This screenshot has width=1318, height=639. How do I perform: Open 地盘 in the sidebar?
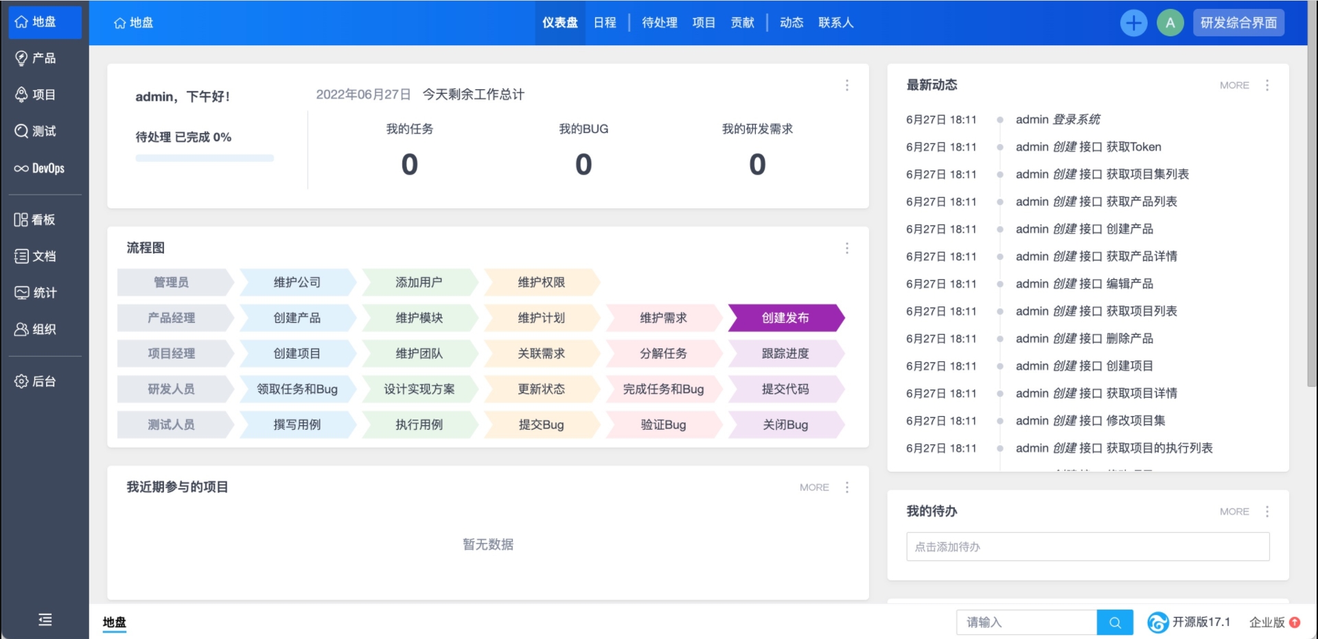tap(45, 22)
